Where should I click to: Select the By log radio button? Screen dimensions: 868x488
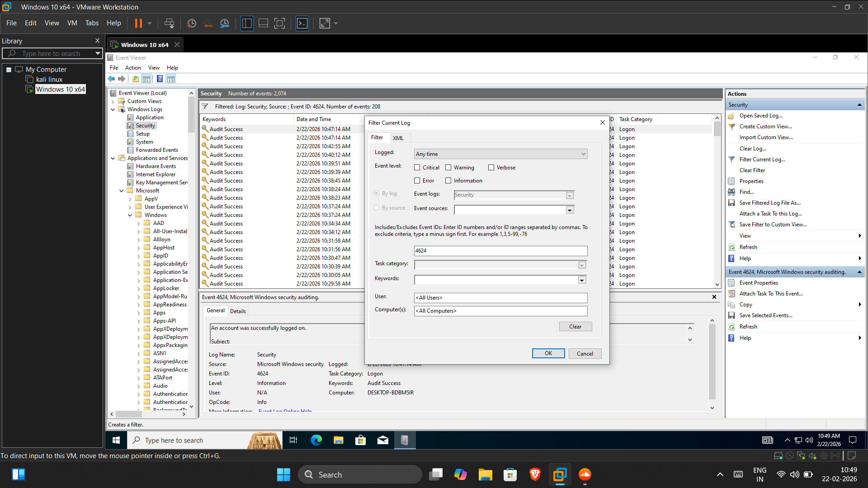376,193
